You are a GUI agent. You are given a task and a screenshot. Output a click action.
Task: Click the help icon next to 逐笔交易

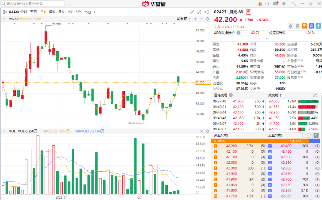pos(231,95)
